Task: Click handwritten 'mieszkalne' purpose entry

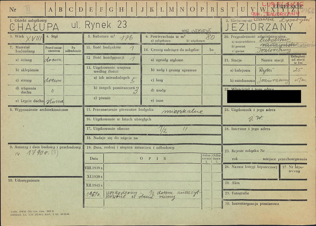Action: click(183, 112)
